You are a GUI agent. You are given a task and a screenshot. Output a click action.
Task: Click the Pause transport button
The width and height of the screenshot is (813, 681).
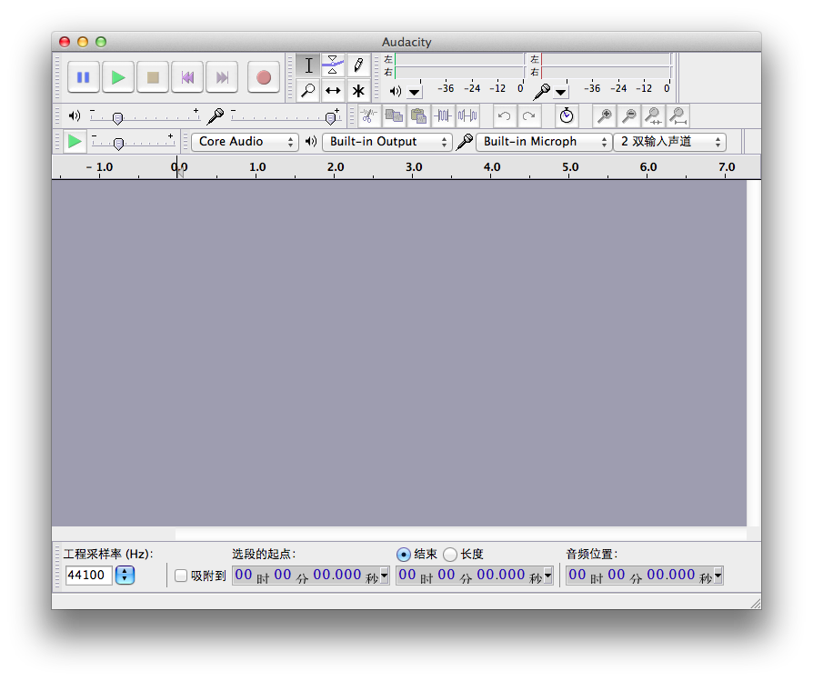(84, 78)
